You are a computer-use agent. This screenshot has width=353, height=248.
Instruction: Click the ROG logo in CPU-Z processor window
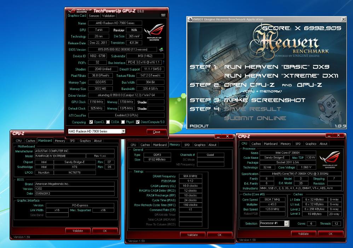click(x=330, y=160)
